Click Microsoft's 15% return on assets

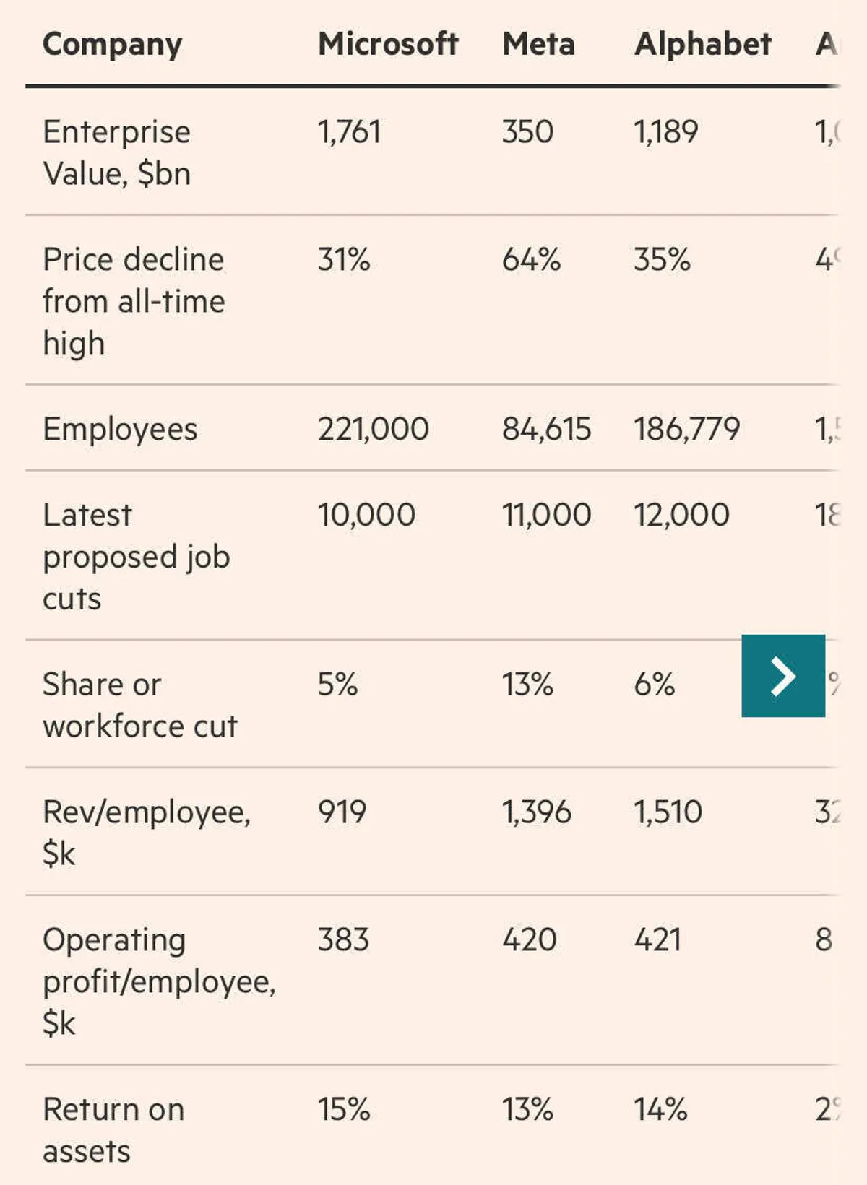[x=344, y=1110]
